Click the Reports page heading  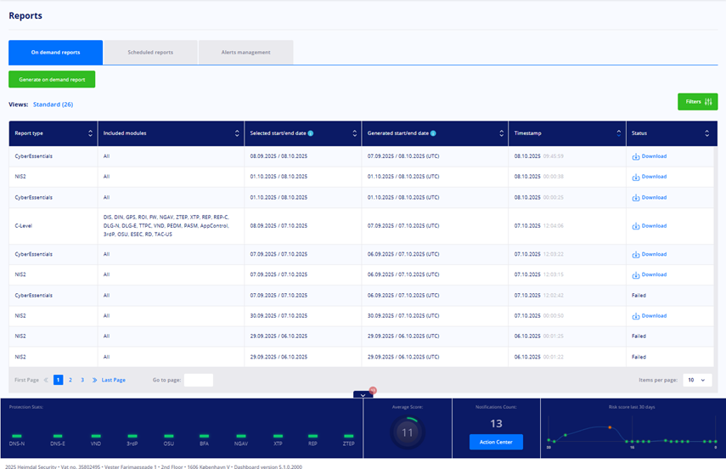coord(25,16)
